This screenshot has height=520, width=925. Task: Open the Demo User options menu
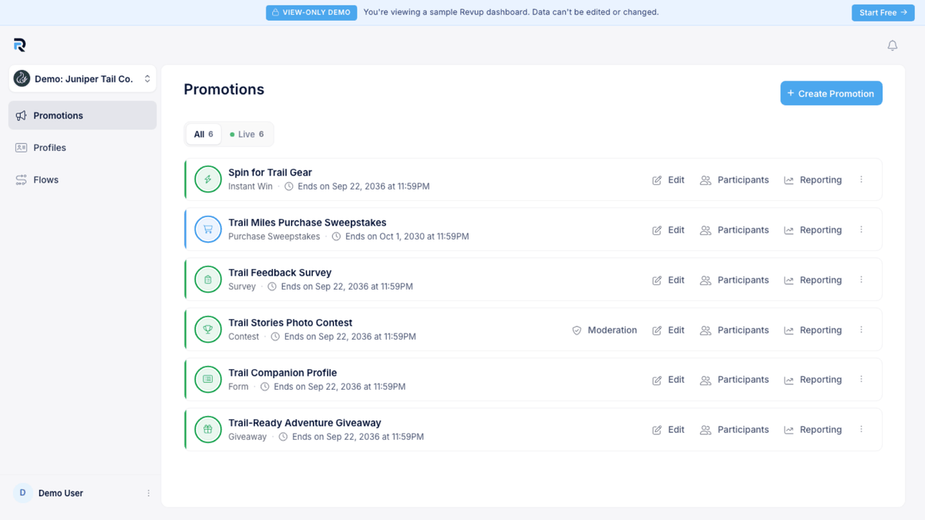(149, 493)
